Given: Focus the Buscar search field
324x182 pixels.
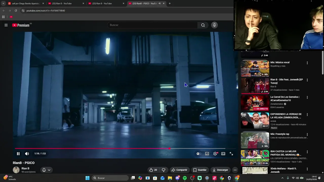Looking at the screenshot, I should [153, 25].
